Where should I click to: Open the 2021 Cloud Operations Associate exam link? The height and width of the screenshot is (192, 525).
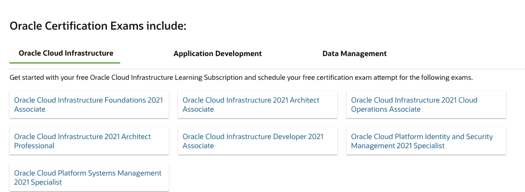point(414,100)
